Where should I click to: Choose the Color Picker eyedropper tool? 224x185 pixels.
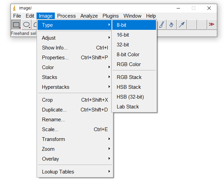(182, 25)
